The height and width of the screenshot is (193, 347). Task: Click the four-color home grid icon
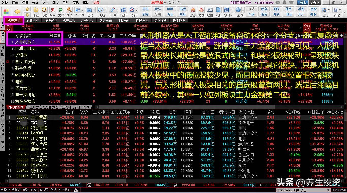click(6, 12)
